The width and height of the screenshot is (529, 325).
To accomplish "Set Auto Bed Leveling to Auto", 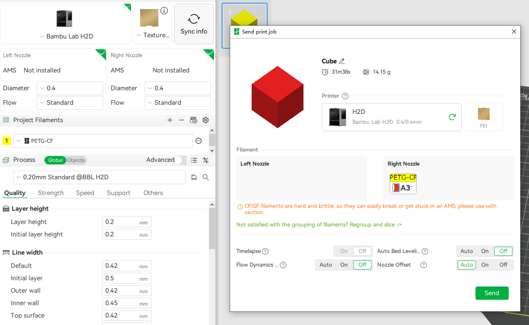I will 467,251.
